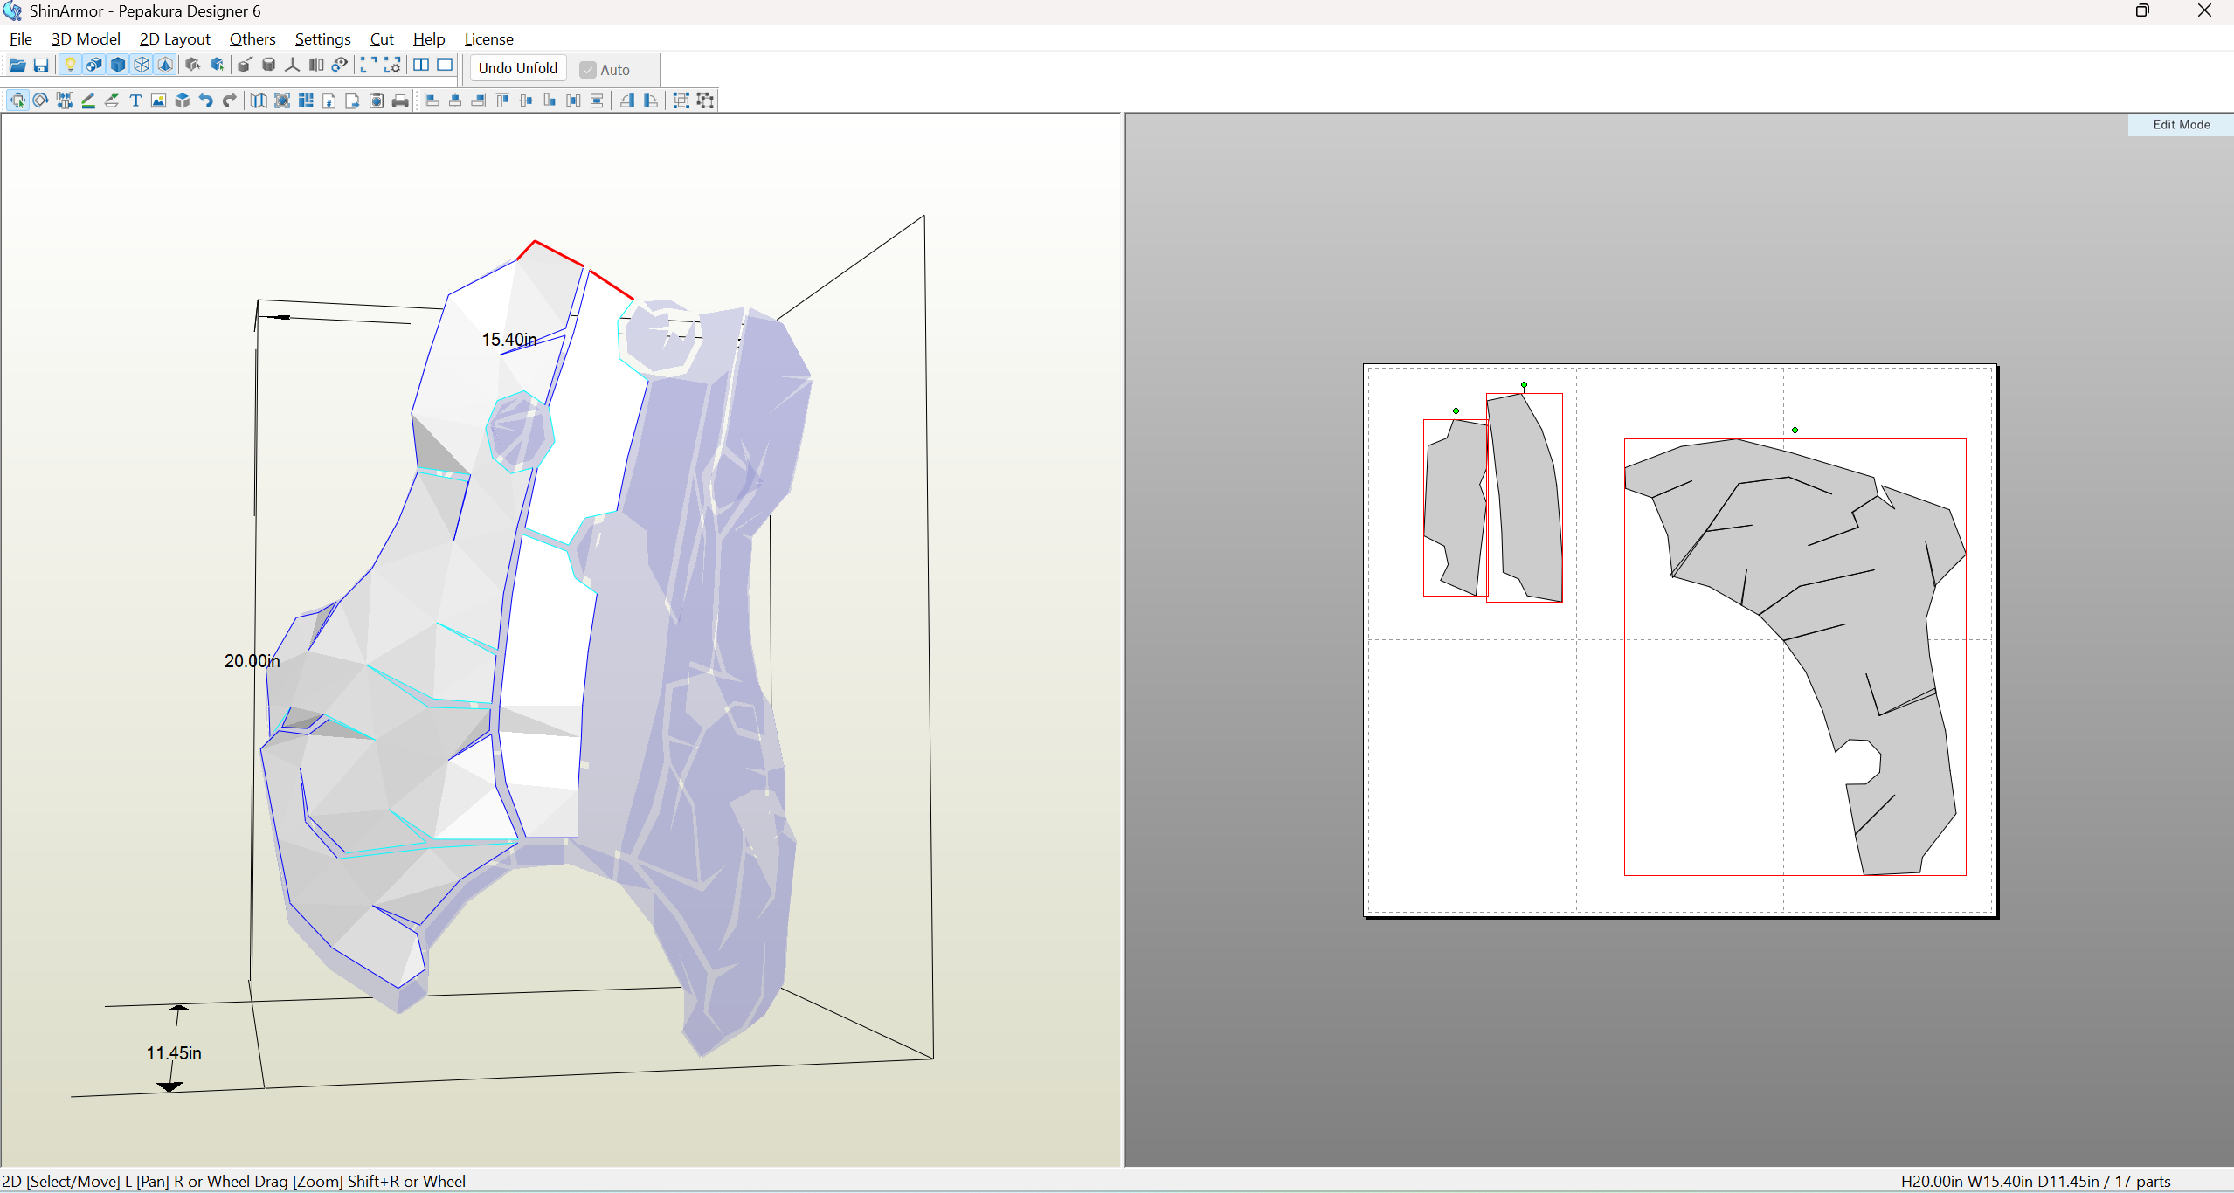This screenshot has width=2234, height=1193.
Task: Ungroup the selected parts
Action: click(x=705, y=101)
